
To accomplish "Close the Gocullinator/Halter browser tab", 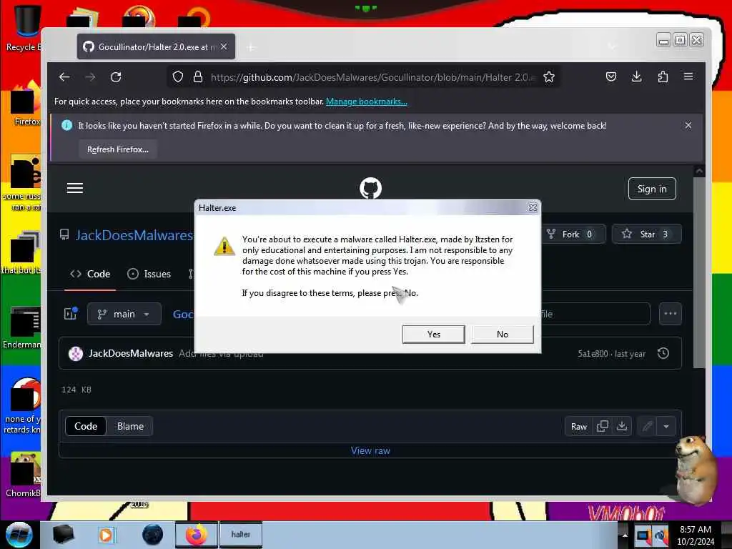I will [224, 46].
